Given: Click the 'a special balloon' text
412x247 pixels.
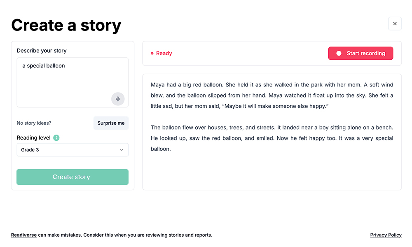Looking at the screenshot, I should 44,65.
